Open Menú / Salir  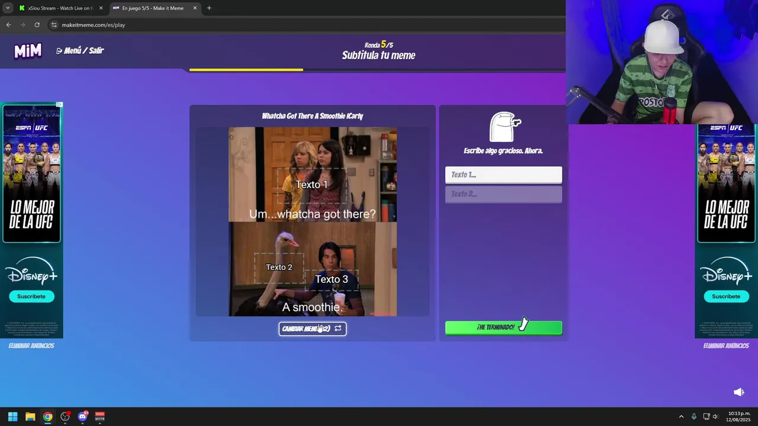80,51
